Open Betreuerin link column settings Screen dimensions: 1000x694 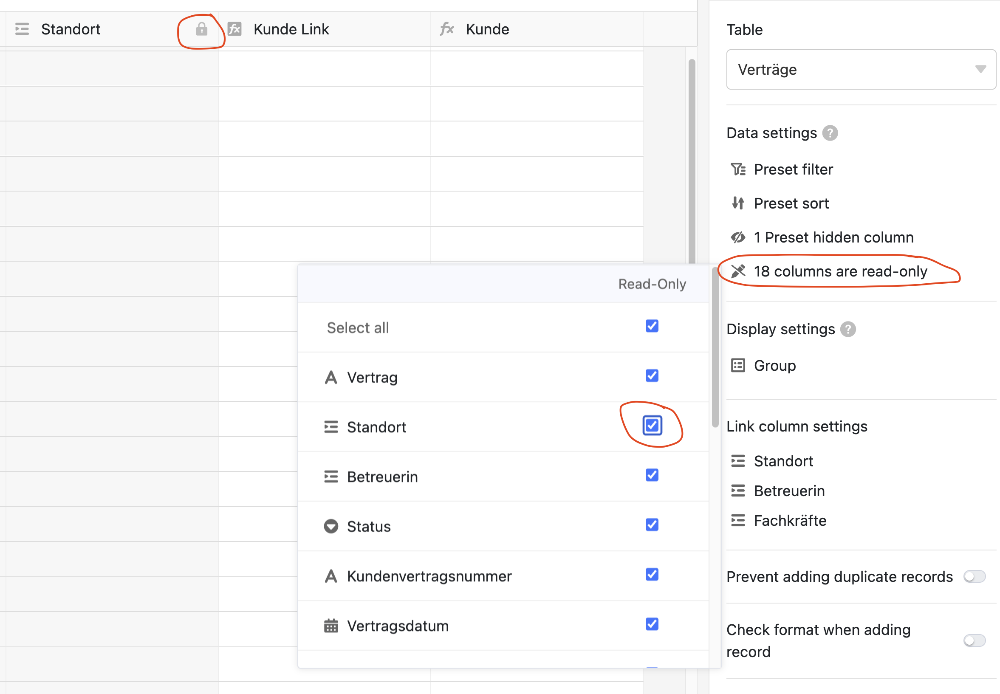point(789,491)
